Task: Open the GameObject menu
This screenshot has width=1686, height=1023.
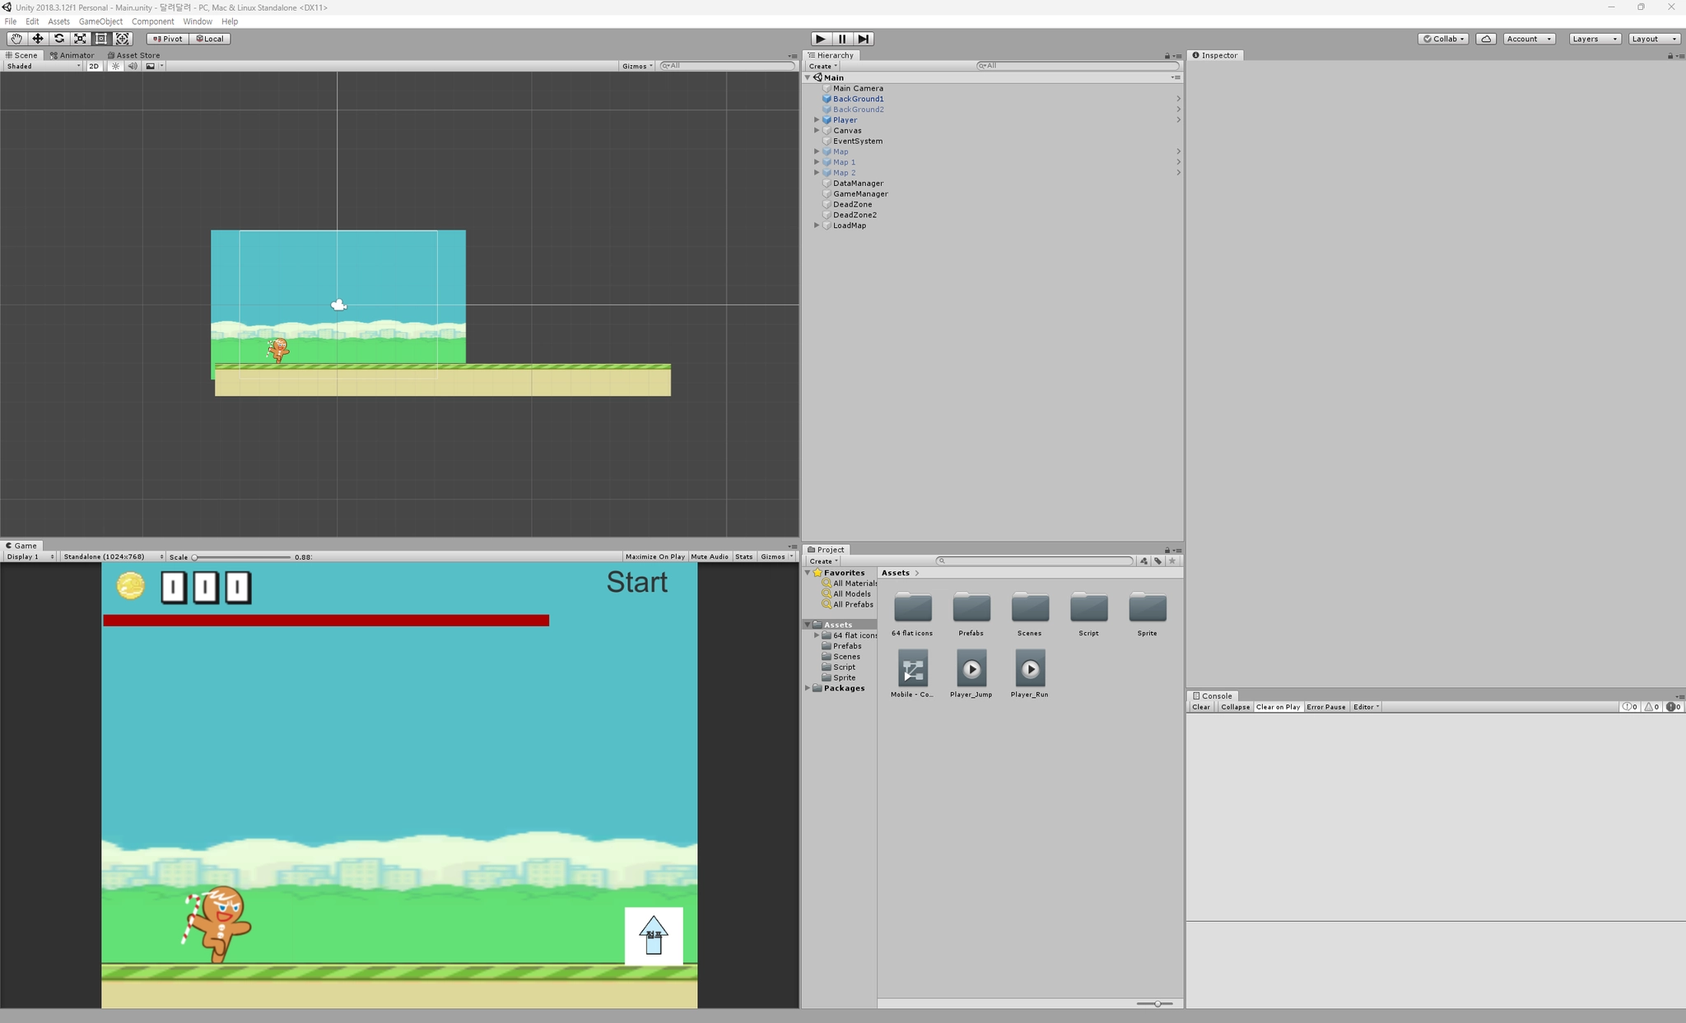Action: tap(100, 21)
